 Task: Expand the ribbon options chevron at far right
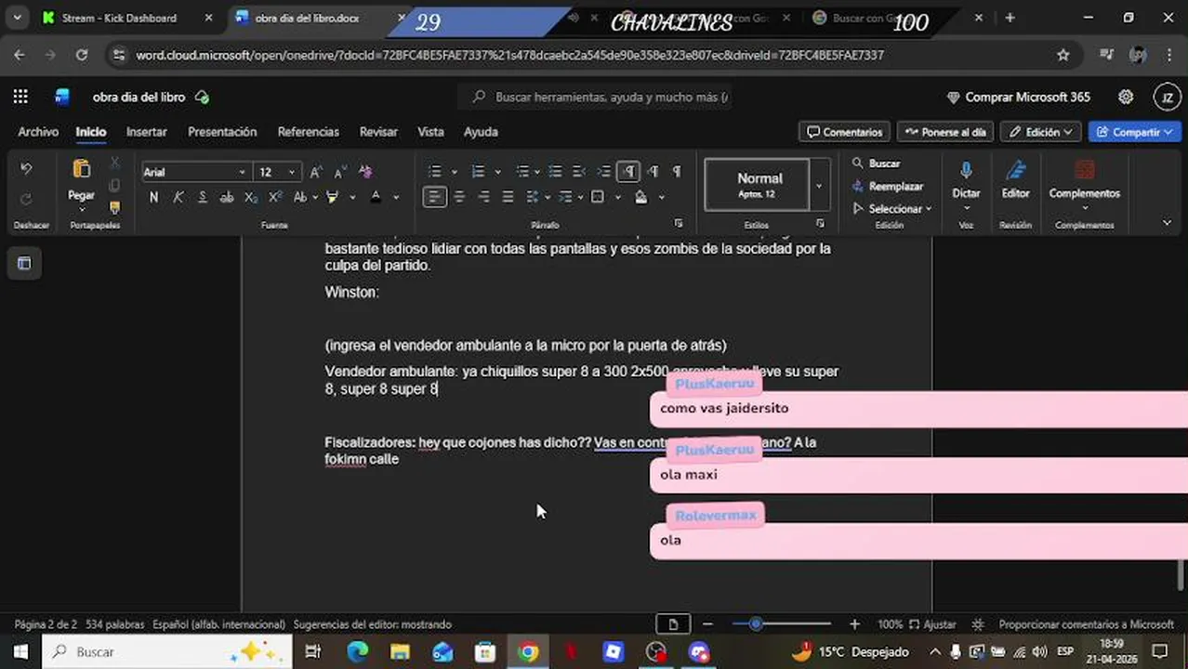click(1167, 223)
